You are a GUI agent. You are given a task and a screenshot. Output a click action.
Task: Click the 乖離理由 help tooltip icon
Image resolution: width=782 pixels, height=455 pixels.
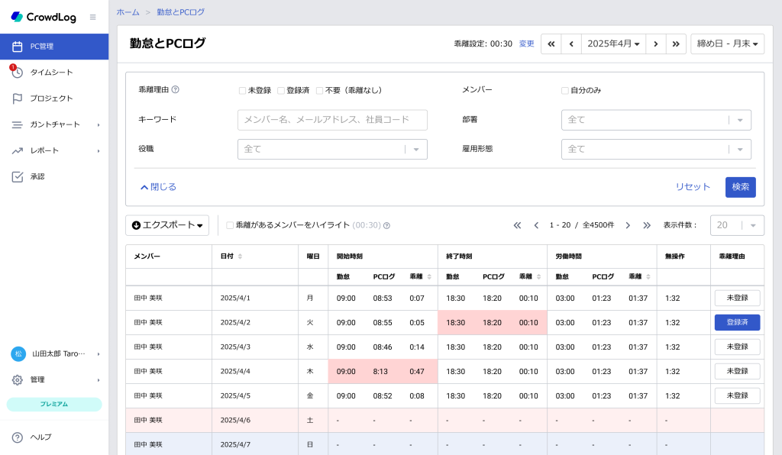(175, 90)
